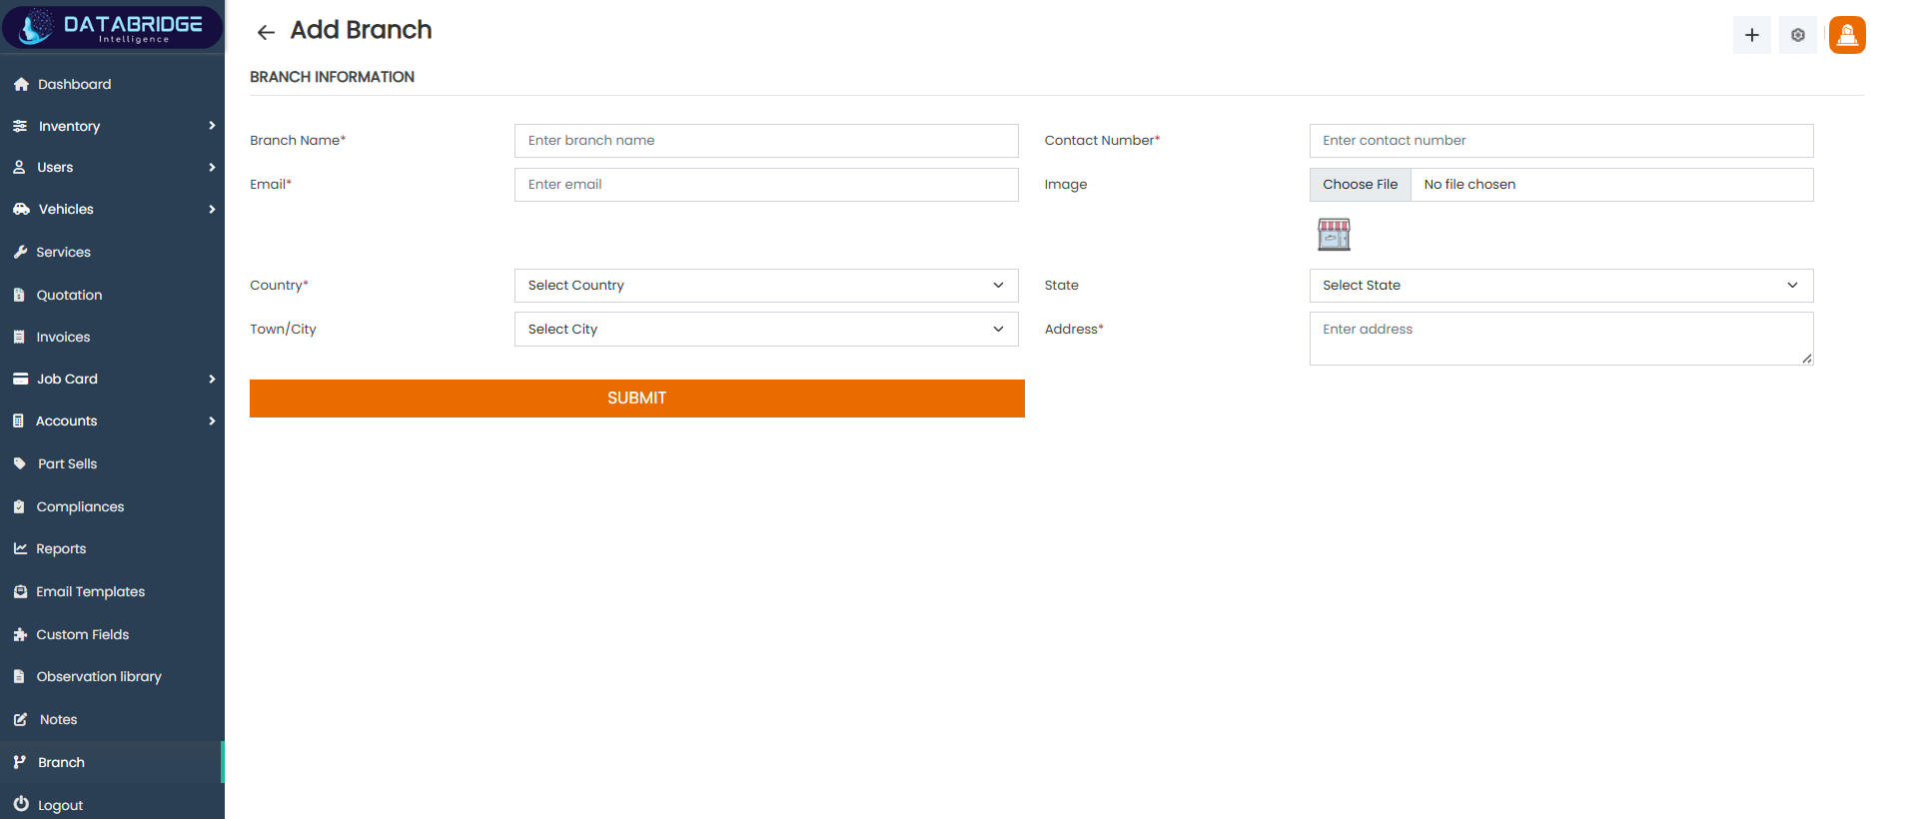
Task: Expand the Job Card submenu chevron
Action: [212, 380]
